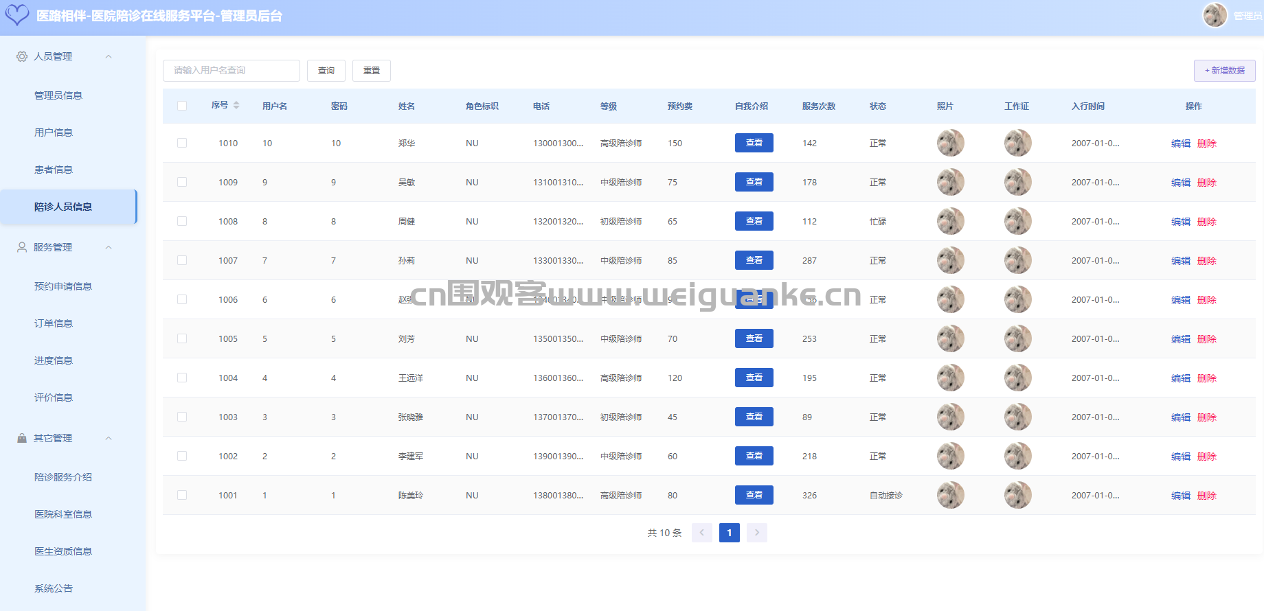Screen dimensions: 1264x611
Task: Delete the record for 陈美玲
Action: 1206,496
